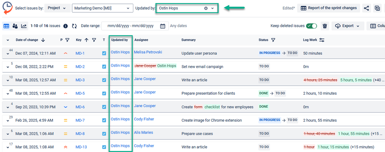Open issue MD-1 link
385x152 pixels.
click(80, 53)
